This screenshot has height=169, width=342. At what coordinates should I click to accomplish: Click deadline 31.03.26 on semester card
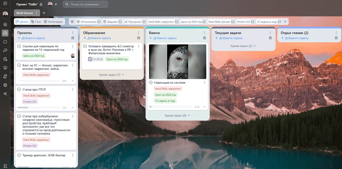click(x=96, y=59)
